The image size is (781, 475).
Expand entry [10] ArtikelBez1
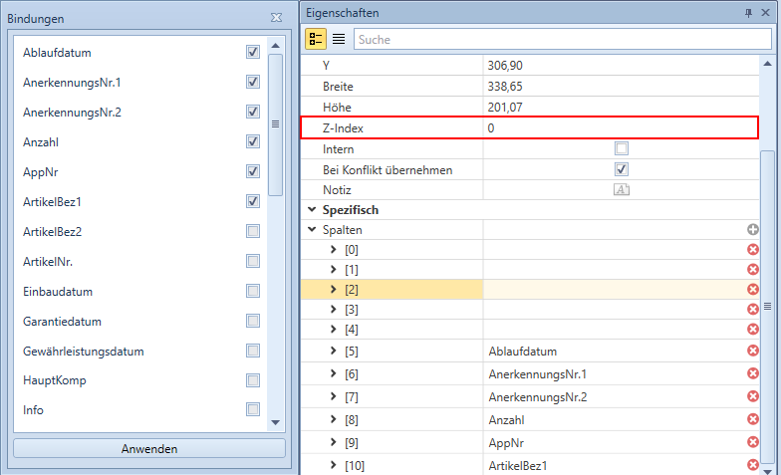click(x=333, y=465)
